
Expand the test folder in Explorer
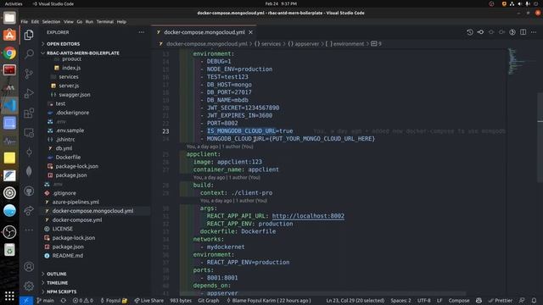[60, 103]
